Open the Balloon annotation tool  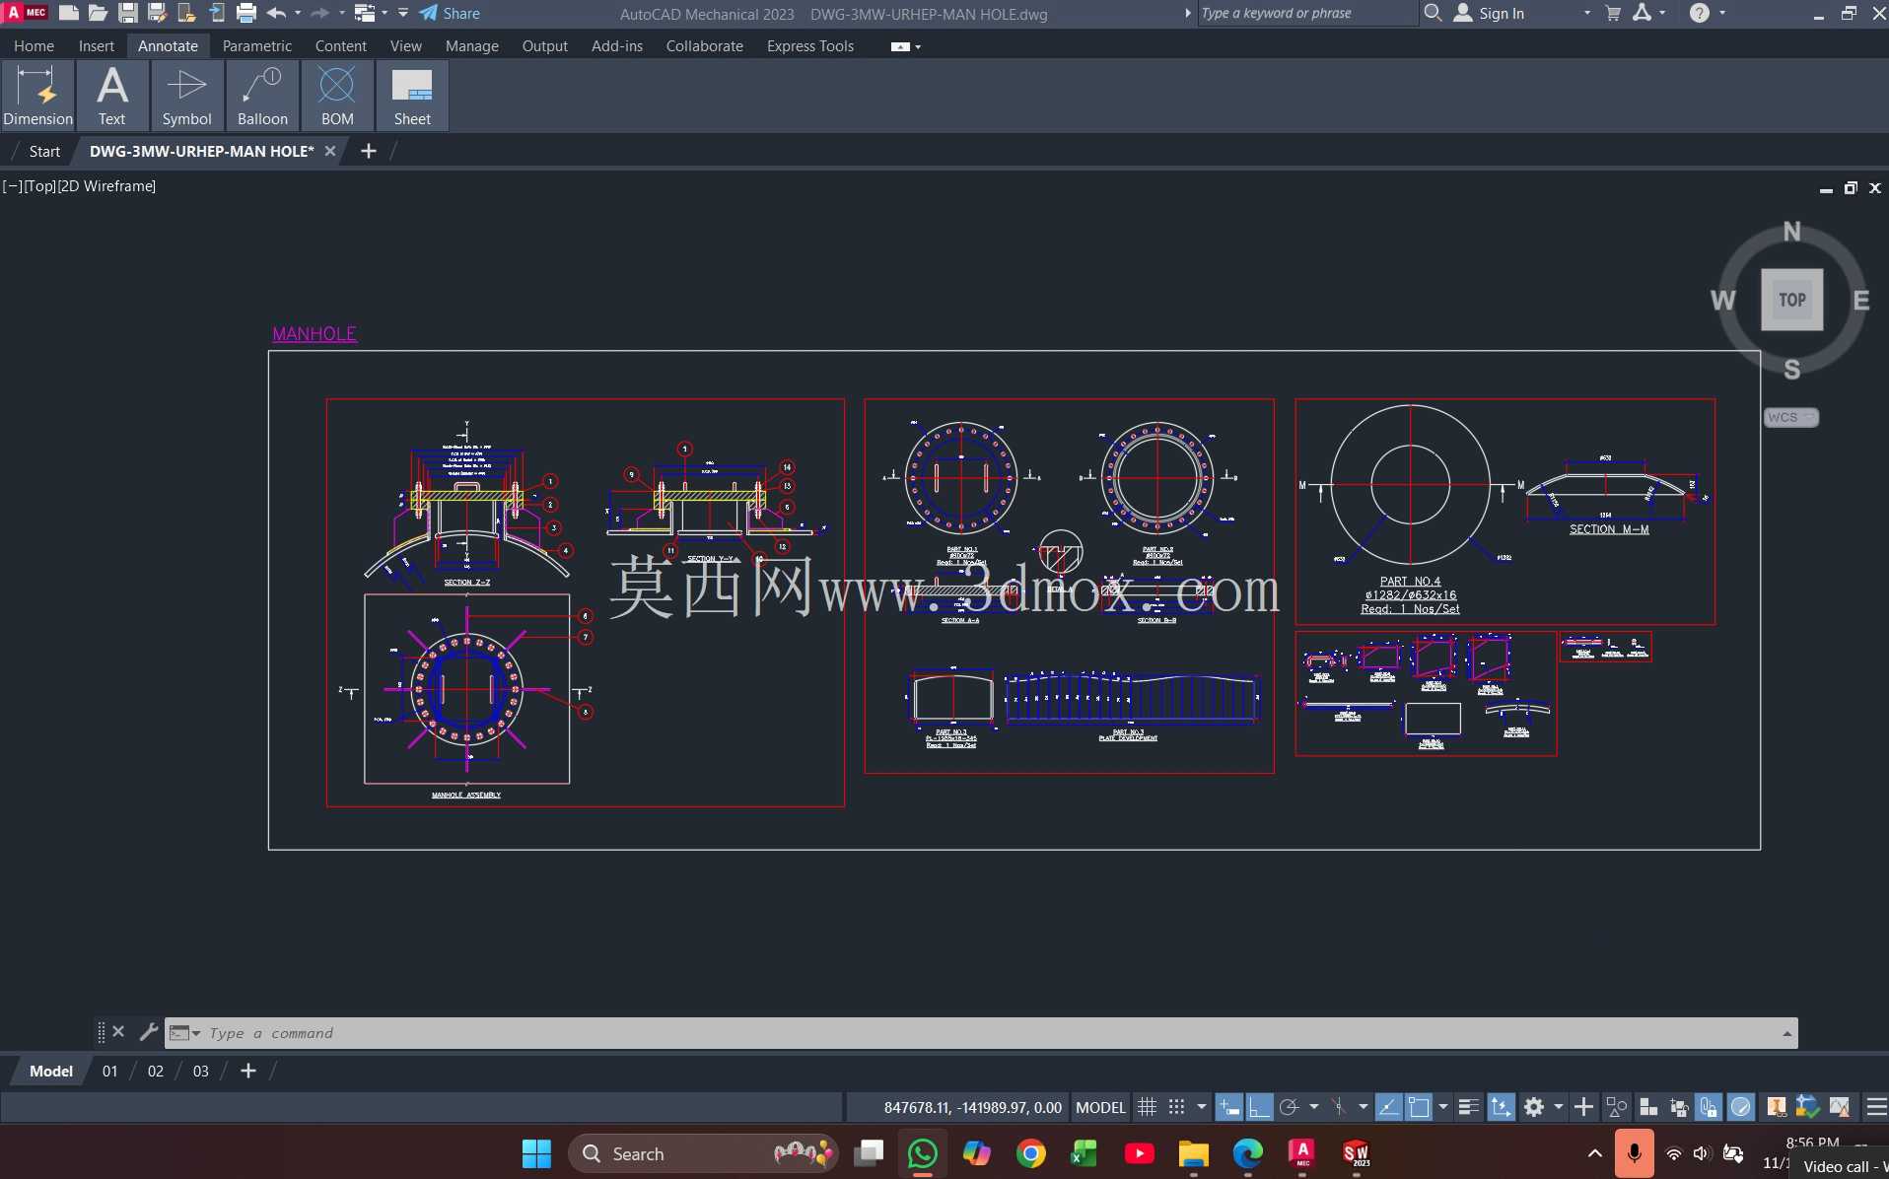click(262, 96)
